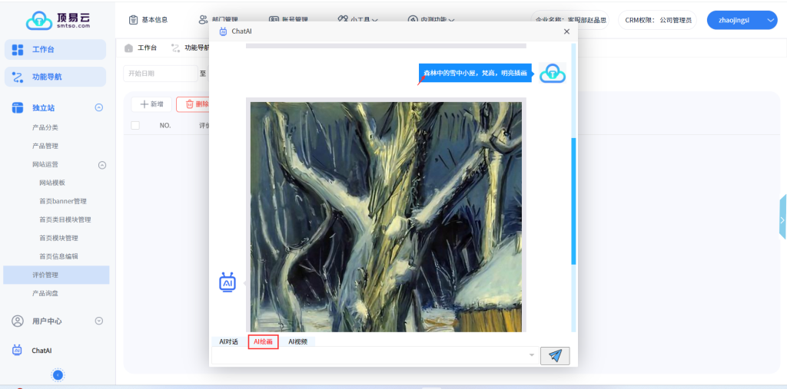Click the cloud user avatar in chat

click(x=552, y=74)
